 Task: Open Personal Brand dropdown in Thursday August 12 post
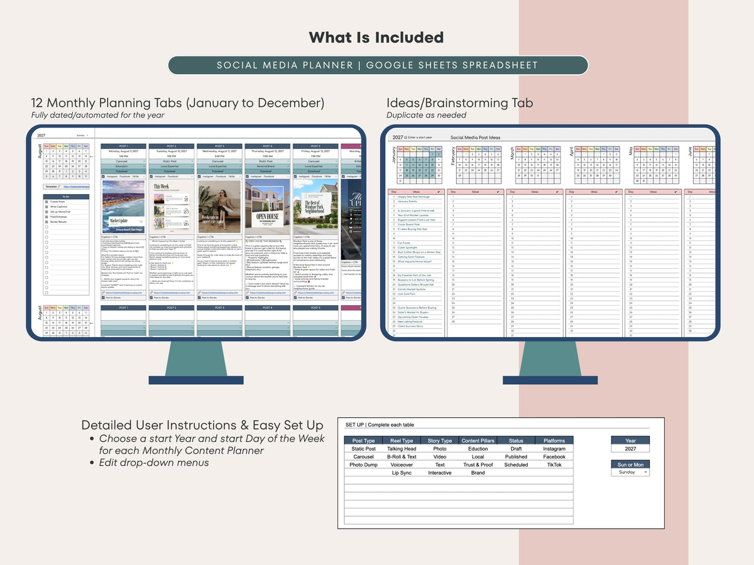pyautogui.click(x=268, y=166)
